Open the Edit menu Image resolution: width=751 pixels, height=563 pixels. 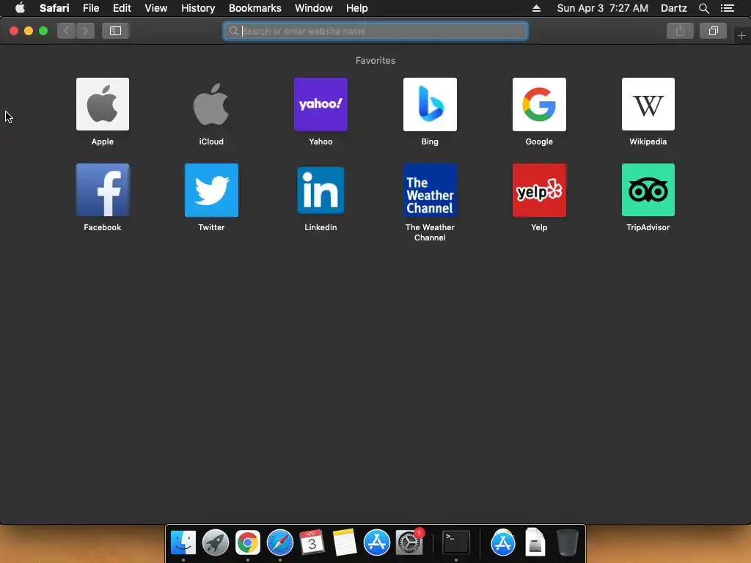point(122,8)
